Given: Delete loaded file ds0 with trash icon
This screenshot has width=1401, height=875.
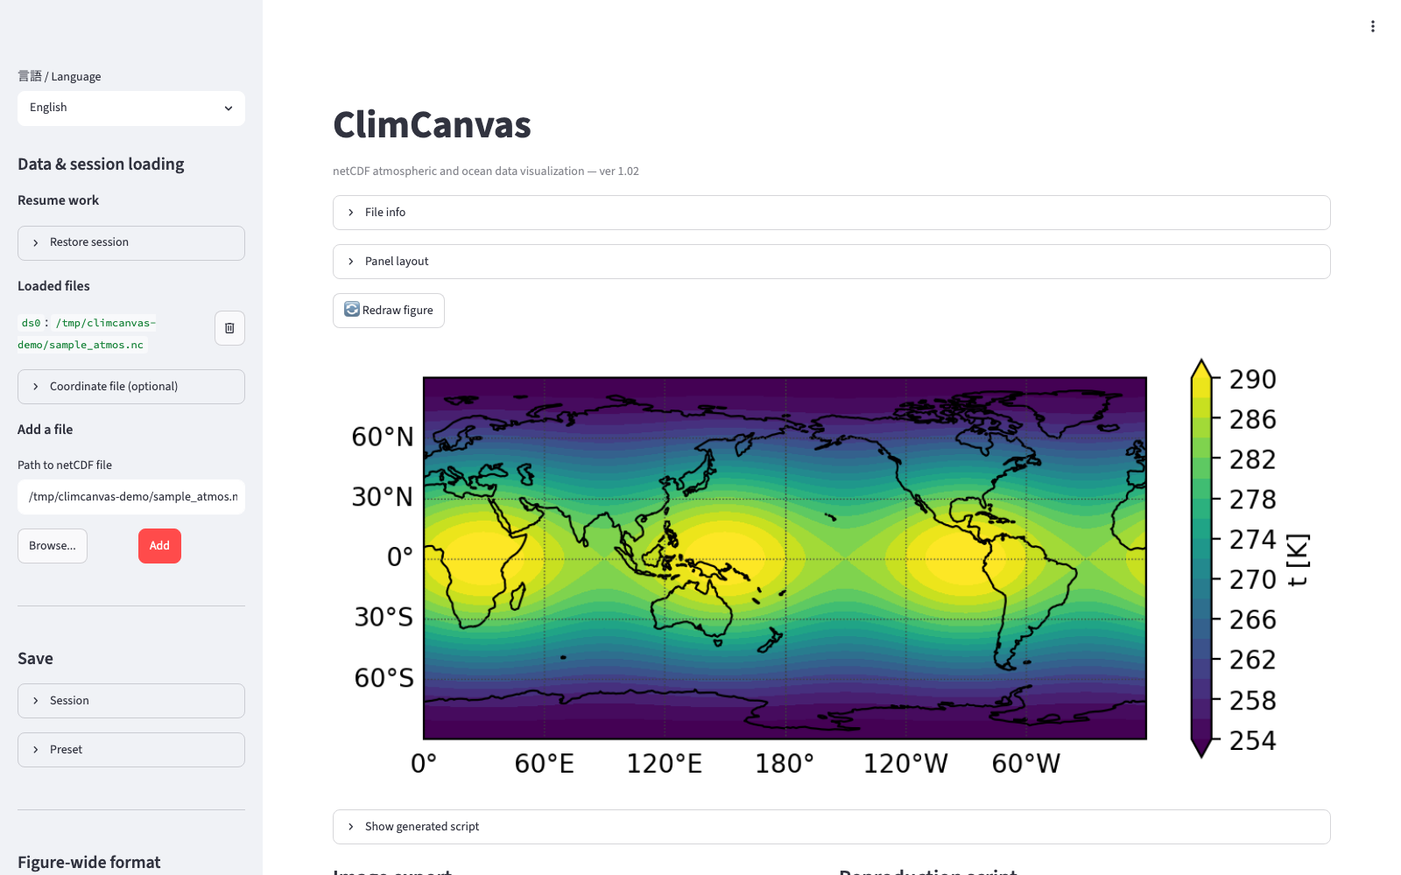Looking at the screenshot, I should pyautogui.click(x=229, y=328).
